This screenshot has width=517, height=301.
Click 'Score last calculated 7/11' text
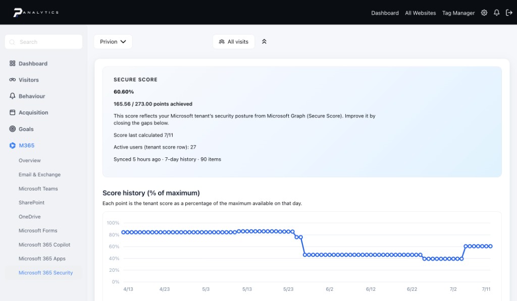pos(143,135)
